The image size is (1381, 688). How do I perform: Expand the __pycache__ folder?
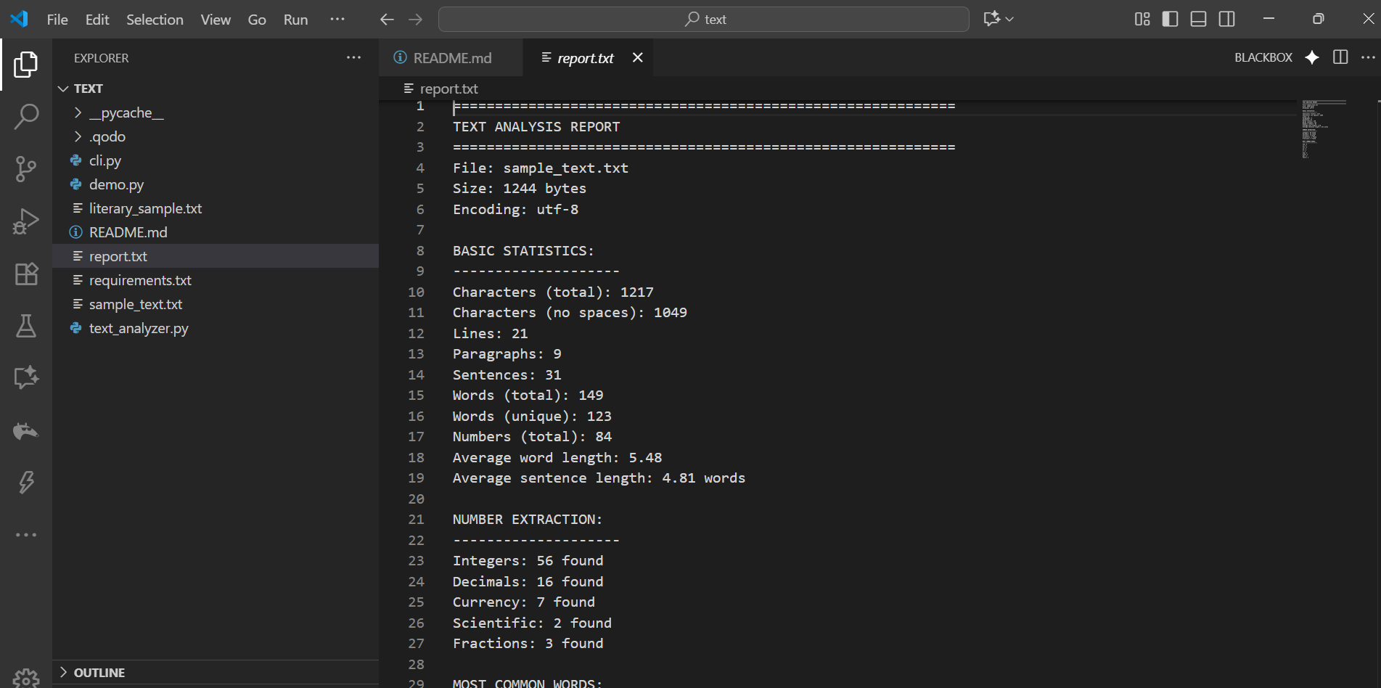(x=77, y=112)
